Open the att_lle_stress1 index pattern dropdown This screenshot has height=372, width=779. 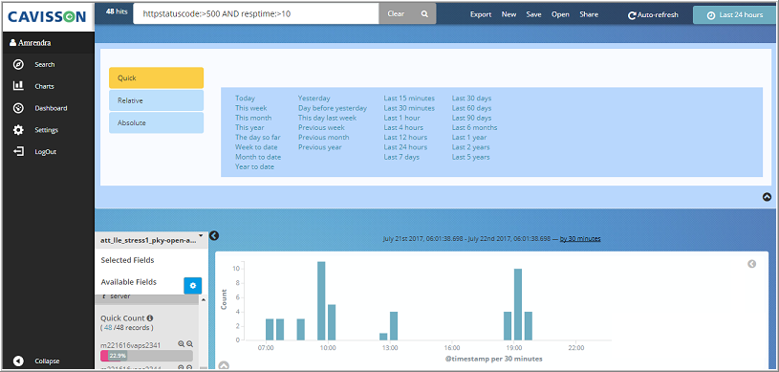click(x=152, y=239)
